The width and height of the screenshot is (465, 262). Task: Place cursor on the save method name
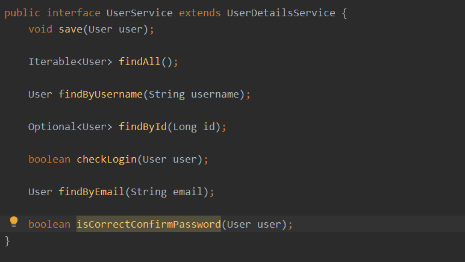(70, 30)
